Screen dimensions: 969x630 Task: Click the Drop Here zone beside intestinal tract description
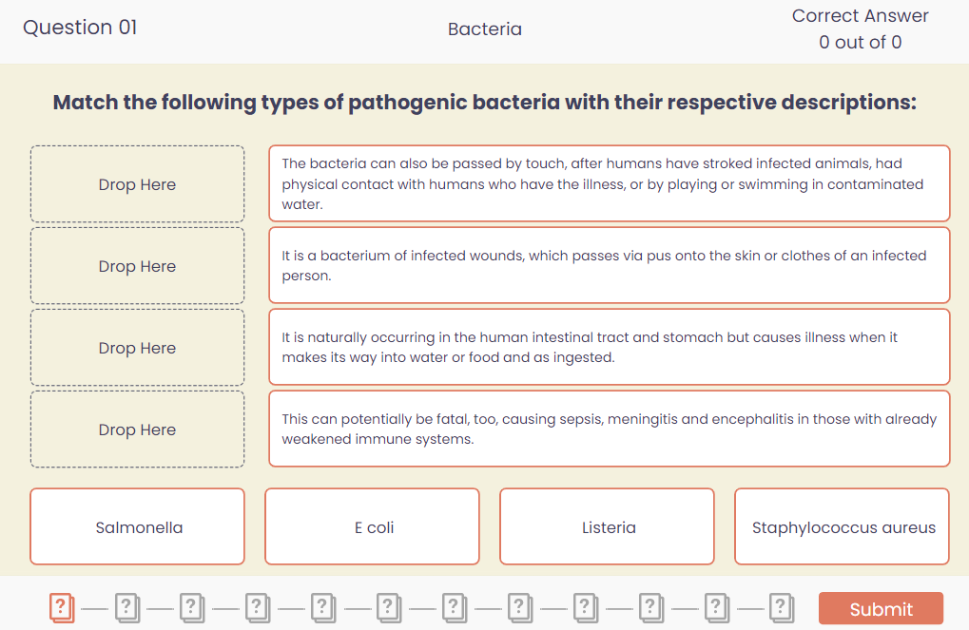coord(138,348)
